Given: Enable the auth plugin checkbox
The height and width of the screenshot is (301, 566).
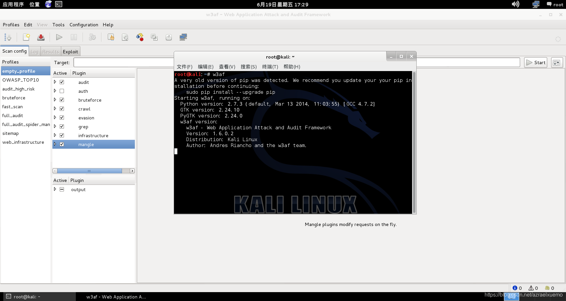Looking at the screenshot, I should [61, 91].
